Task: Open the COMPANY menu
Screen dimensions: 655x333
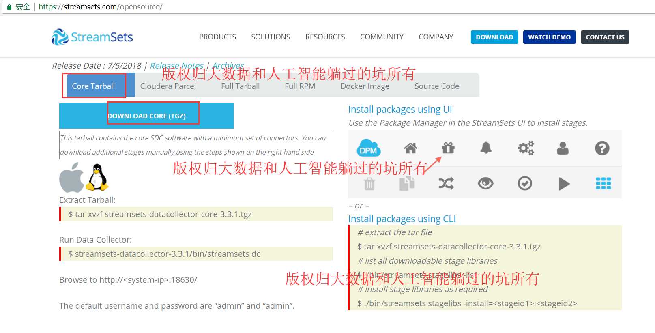Action: click(x=436, y=37)
